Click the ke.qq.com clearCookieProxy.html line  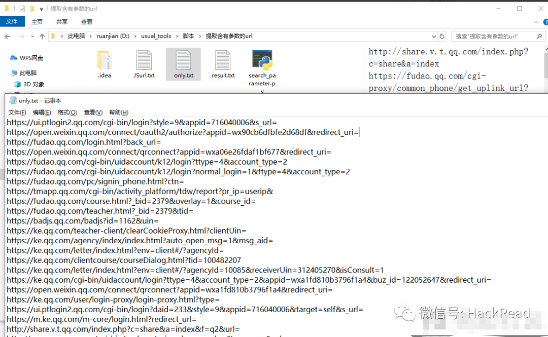coord(126,231)
